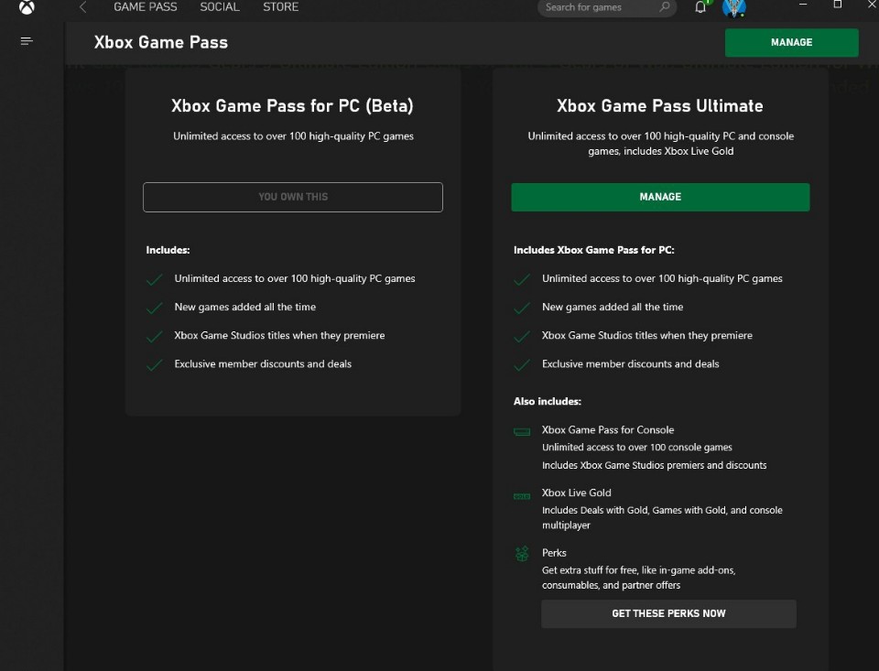Switch to the SOCIAL tab
This screenshot has height=671, width=879.
220,7
